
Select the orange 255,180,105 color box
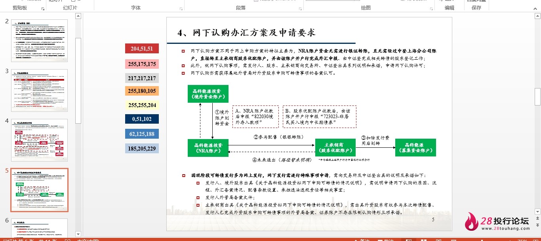[x=142, y=91]
